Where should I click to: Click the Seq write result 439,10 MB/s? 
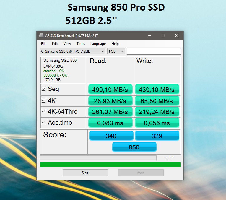pos(157,90)
